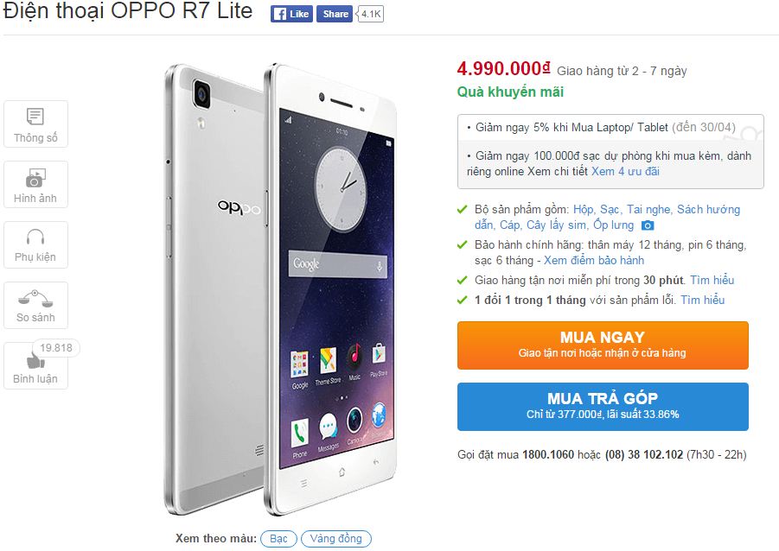The width and height of the screenshot is (779, 551).
Task: Click the OPPO R7 Lite product image
Action: pos(281,289)
